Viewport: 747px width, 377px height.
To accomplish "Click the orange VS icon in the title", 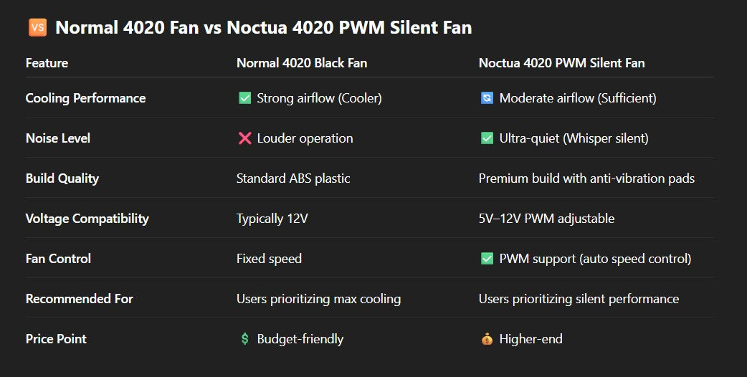I will (x=37, y=28).
